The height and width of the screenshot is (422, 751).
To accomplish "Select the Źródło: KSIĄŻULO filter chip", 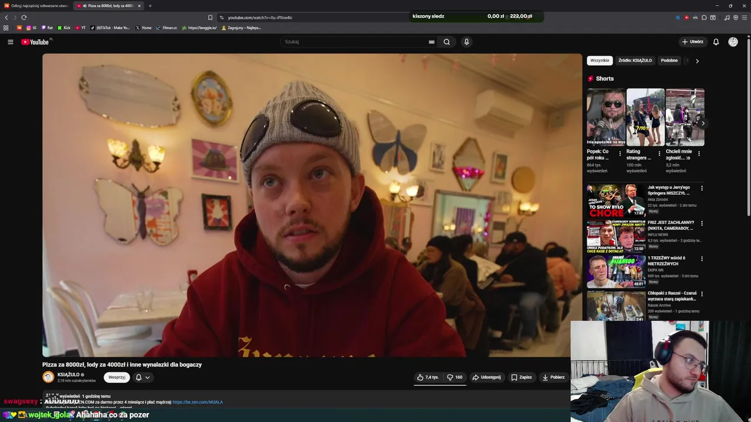I will [x=635, y=60].
